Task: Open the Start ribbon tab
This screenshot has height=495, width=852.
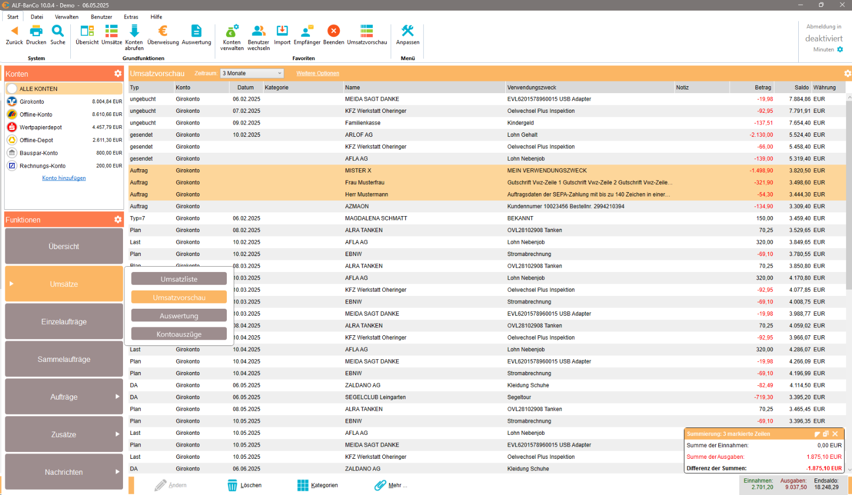Action: [13, 17]
